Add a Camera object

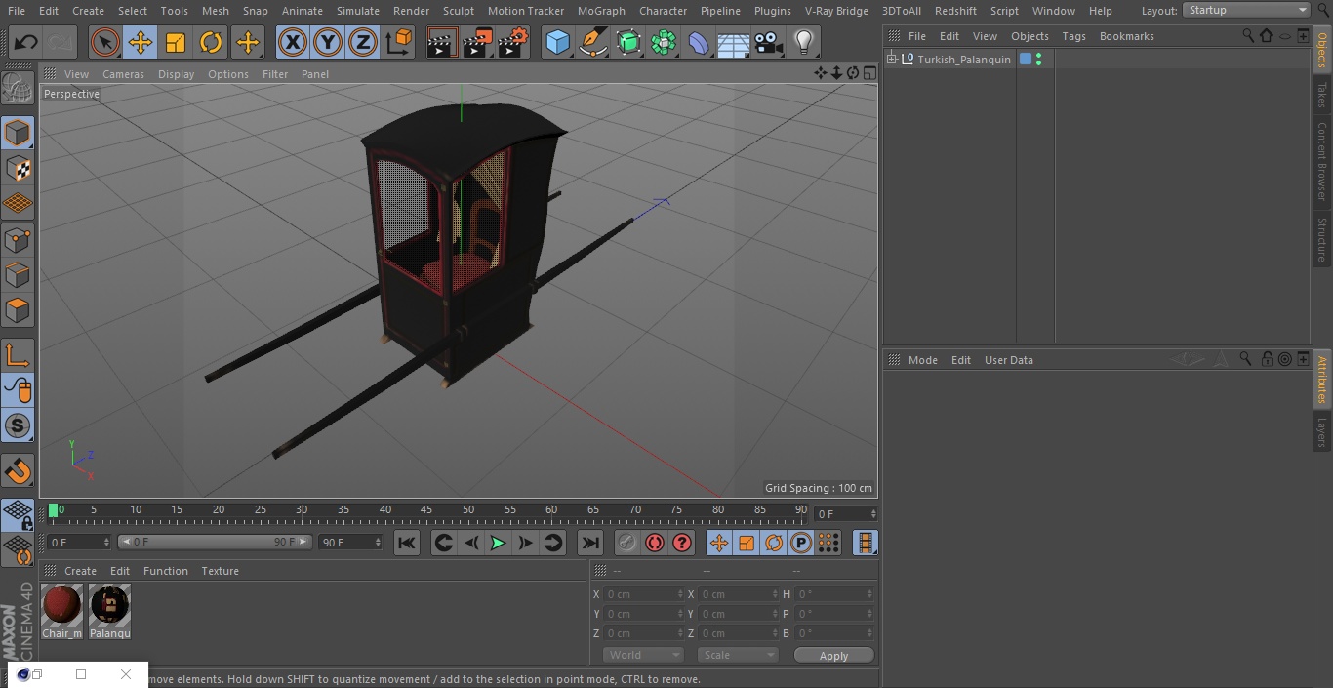(769, 43)
